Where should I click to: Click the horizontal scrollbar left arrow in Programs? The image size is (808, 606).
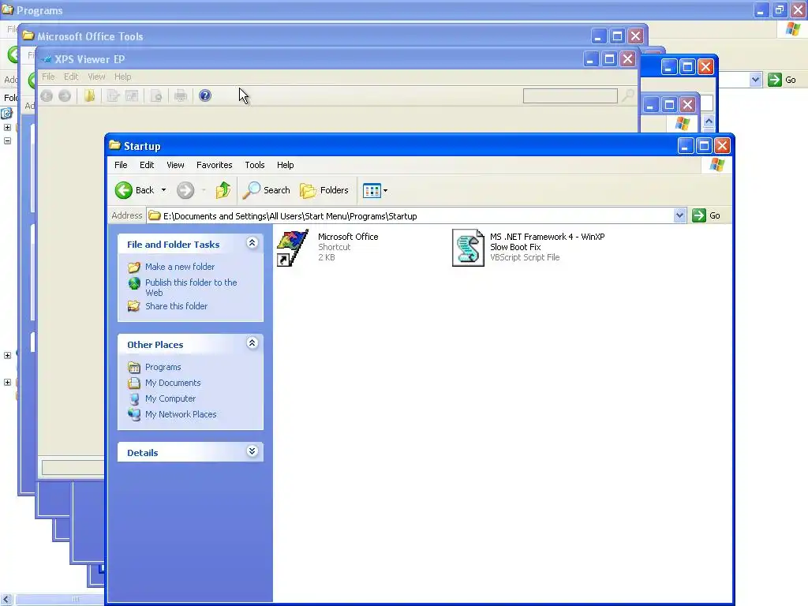pos(6,600)
